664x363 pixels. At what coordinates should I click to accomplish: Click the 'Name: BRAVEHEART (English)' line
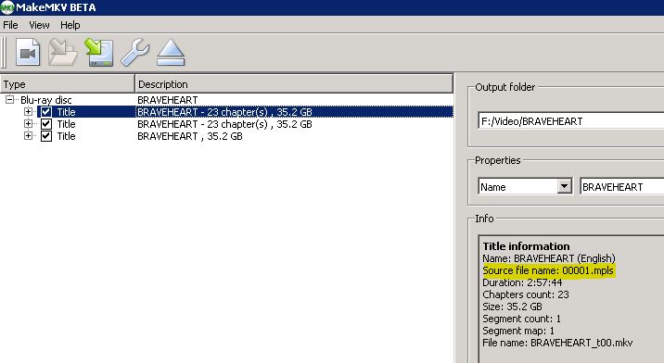[549, 258]
